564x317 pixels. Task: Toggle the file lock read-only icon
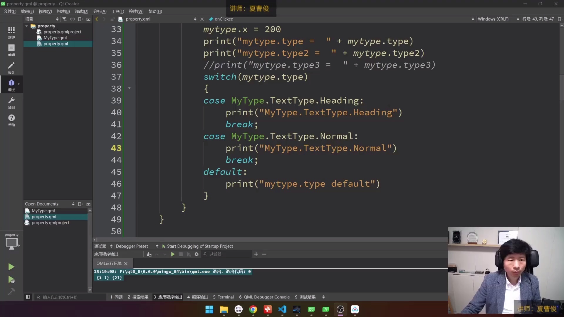(x=112, y=19)
